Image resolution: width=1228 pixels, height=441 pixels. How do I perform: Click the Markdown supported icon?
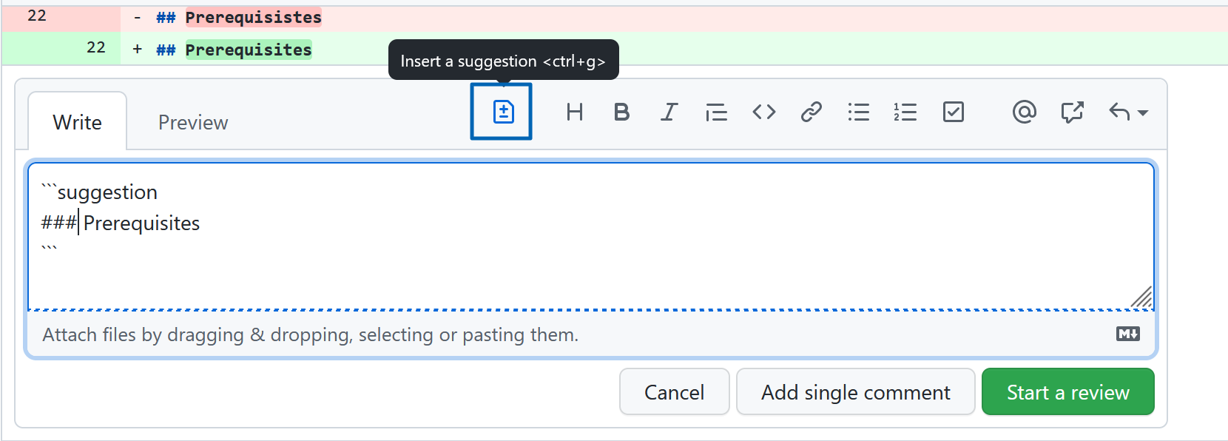click(1127, 334)
